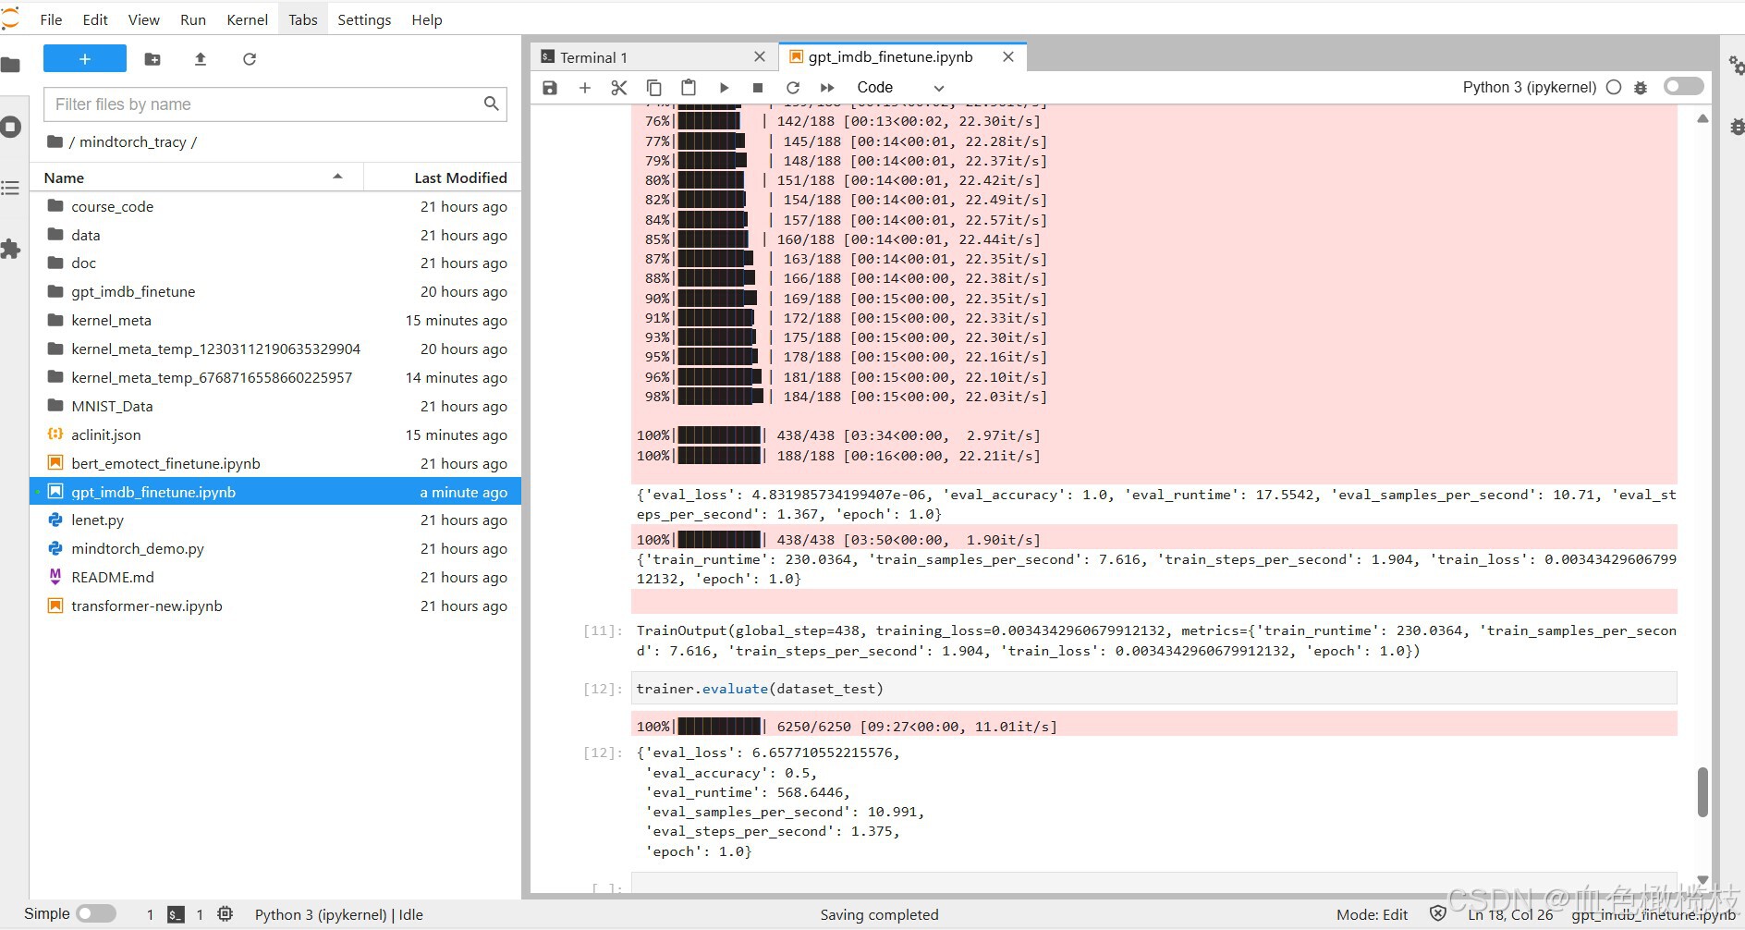Click the notebook vertical scrollbar thumb
The height and width of the screenshot is (930, 1745).
pos(1702,792)
